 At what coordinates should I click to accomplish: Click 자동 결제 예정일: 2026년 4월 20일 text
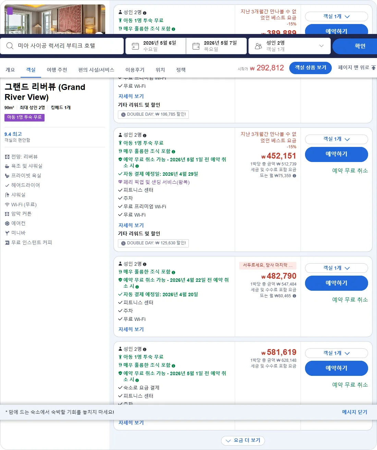[x=161, y=295]
